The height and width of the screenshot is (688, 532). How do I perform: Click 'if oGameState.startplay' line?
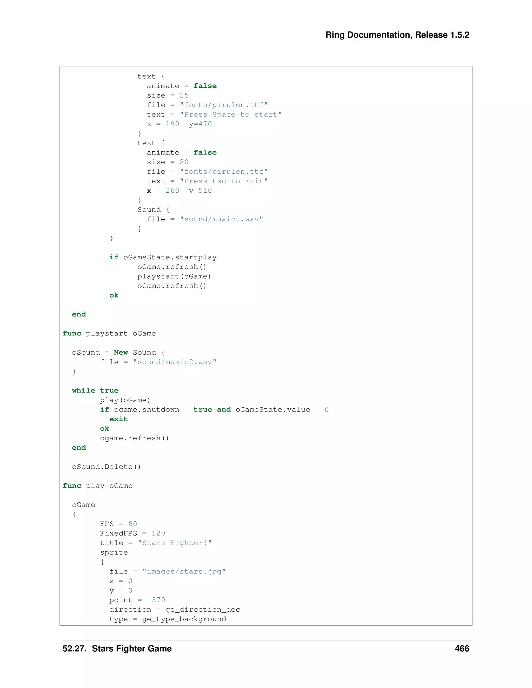tap(163, 257)
